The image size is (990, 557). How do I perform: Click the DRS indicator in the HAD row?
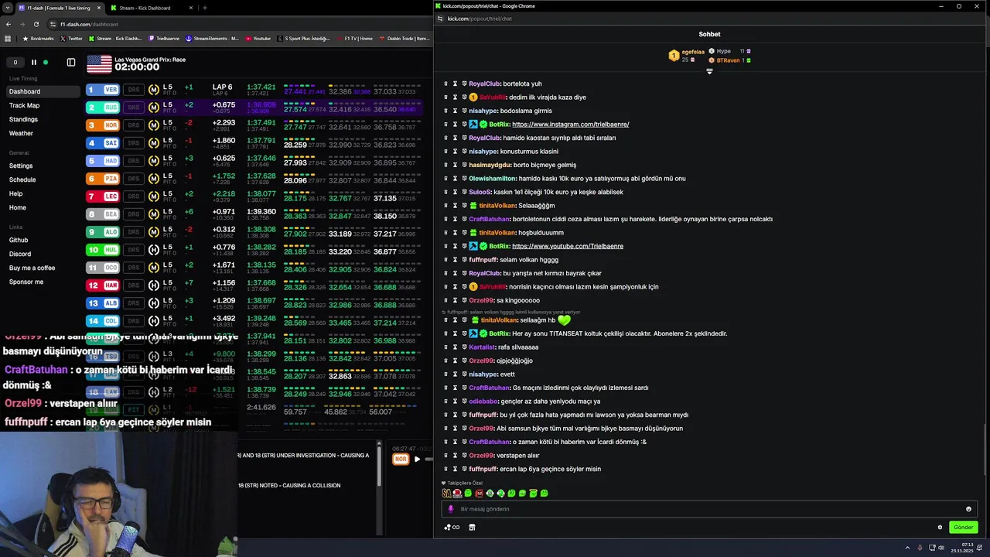[x=134, y=160]
